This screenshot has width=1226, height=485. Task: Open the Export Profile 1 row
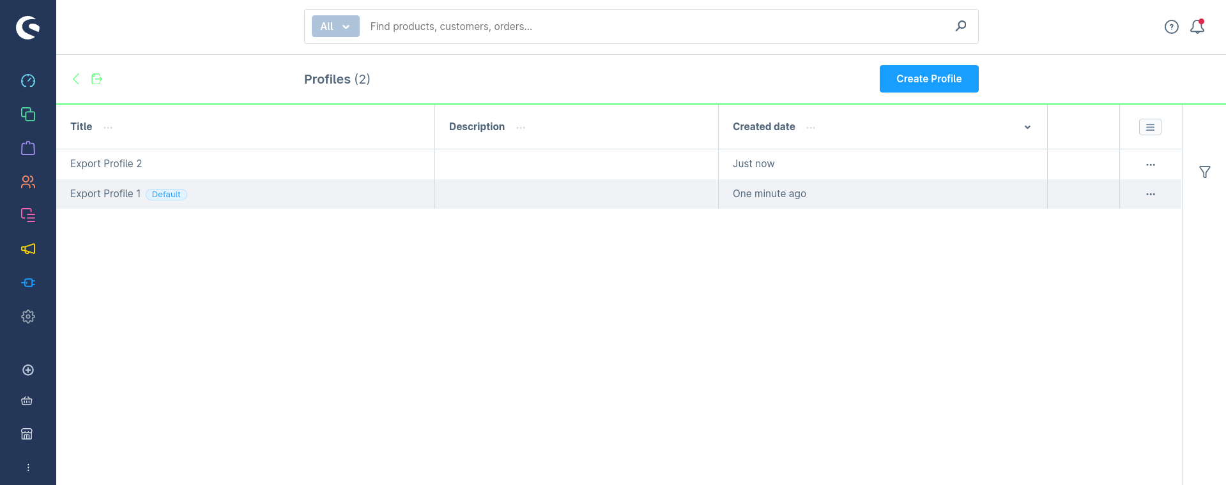tap(618, 194)
